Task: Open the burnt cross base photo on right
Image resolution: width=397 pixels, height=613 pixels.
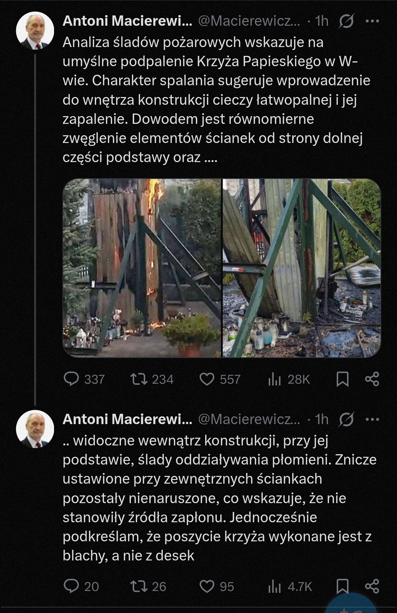Action: 302,268
